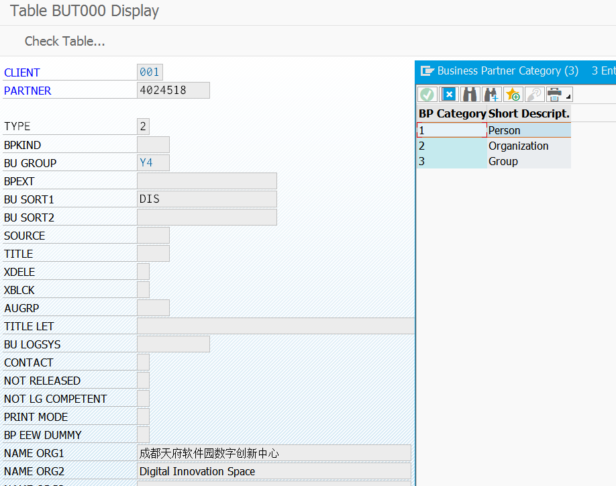The height and width of the screenshot is (486, 616).
Task: Sort by BP Category column header
Action: pyautogui.click(x=452, y=113)
